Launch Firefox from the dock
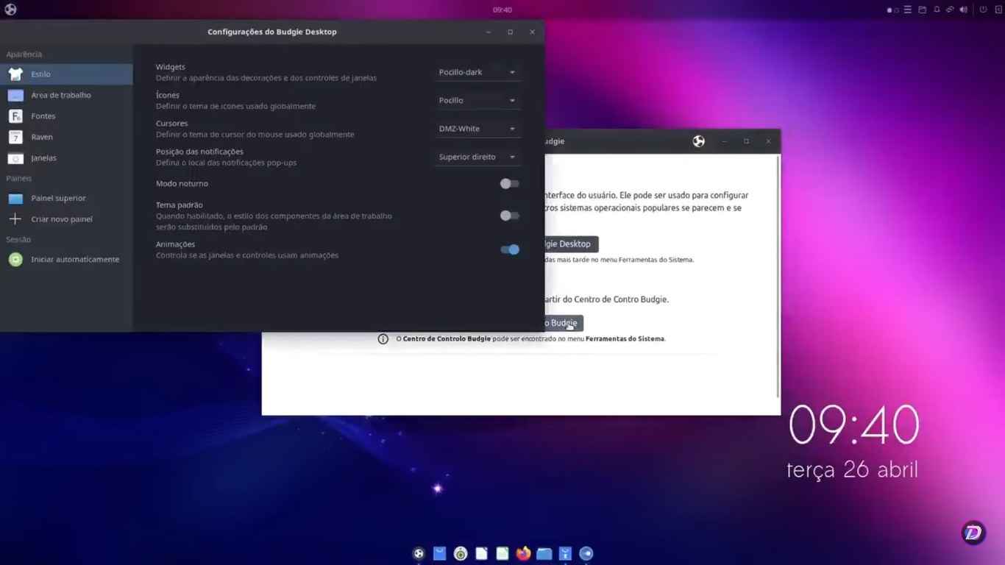Viewport: 1005px width, 565px height. pyautogui.click(x=522, y=553)
